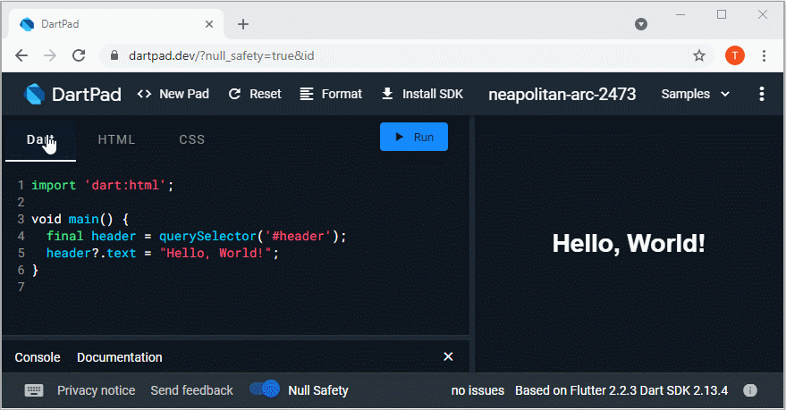Image resolution: width=786 pixels, height=410 pixels.
Task: Toggle the Null Safety switch
Action: coord(265,389)
